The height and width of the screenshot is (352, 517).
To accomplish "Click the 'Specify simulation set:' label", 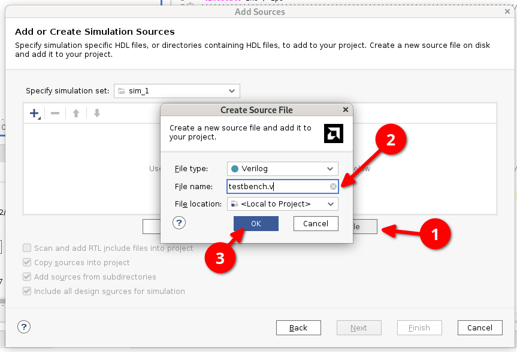I will pos(68,91).
